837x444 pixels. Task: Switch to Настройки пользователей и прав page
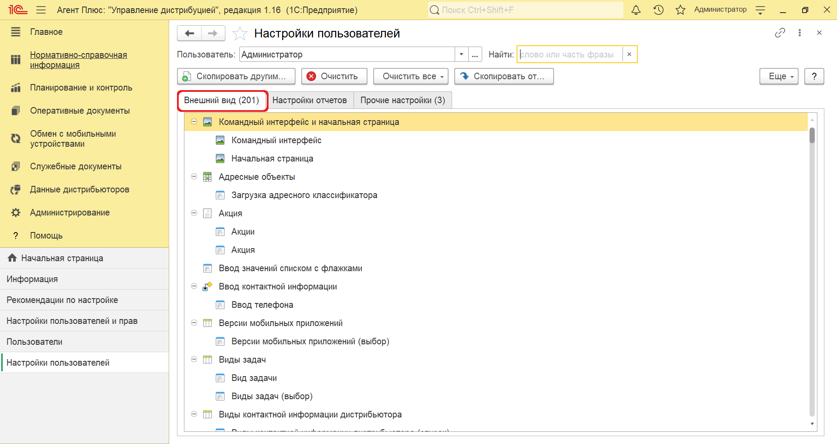pyautogui.click(x=85, y=321)
